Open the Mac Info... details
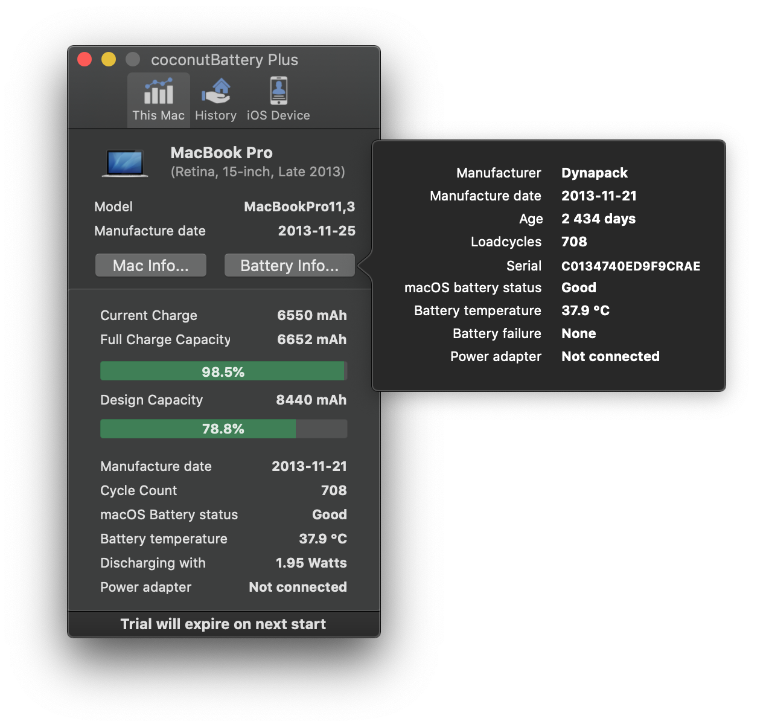This screenshot has height=727, width=769. (x=151, y=265)
